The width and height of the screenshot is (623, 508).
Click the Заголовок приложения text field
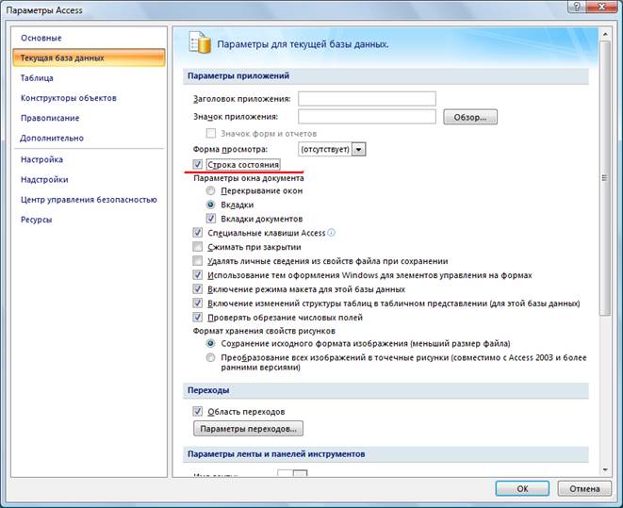tap(367, 99)
